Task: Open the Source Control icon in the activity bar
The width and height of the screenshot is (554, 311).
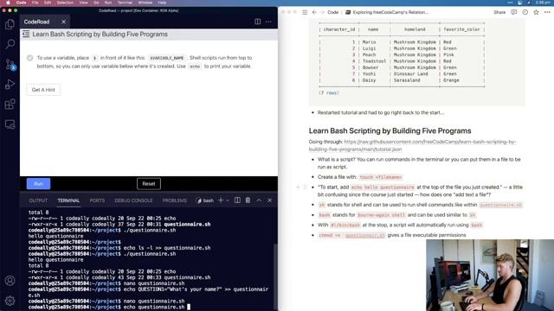Action: (x=10, y=65)
